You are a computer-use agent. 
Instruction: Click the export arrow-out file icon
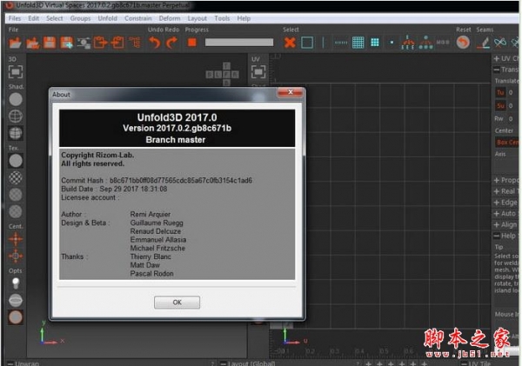pos(100,43)
